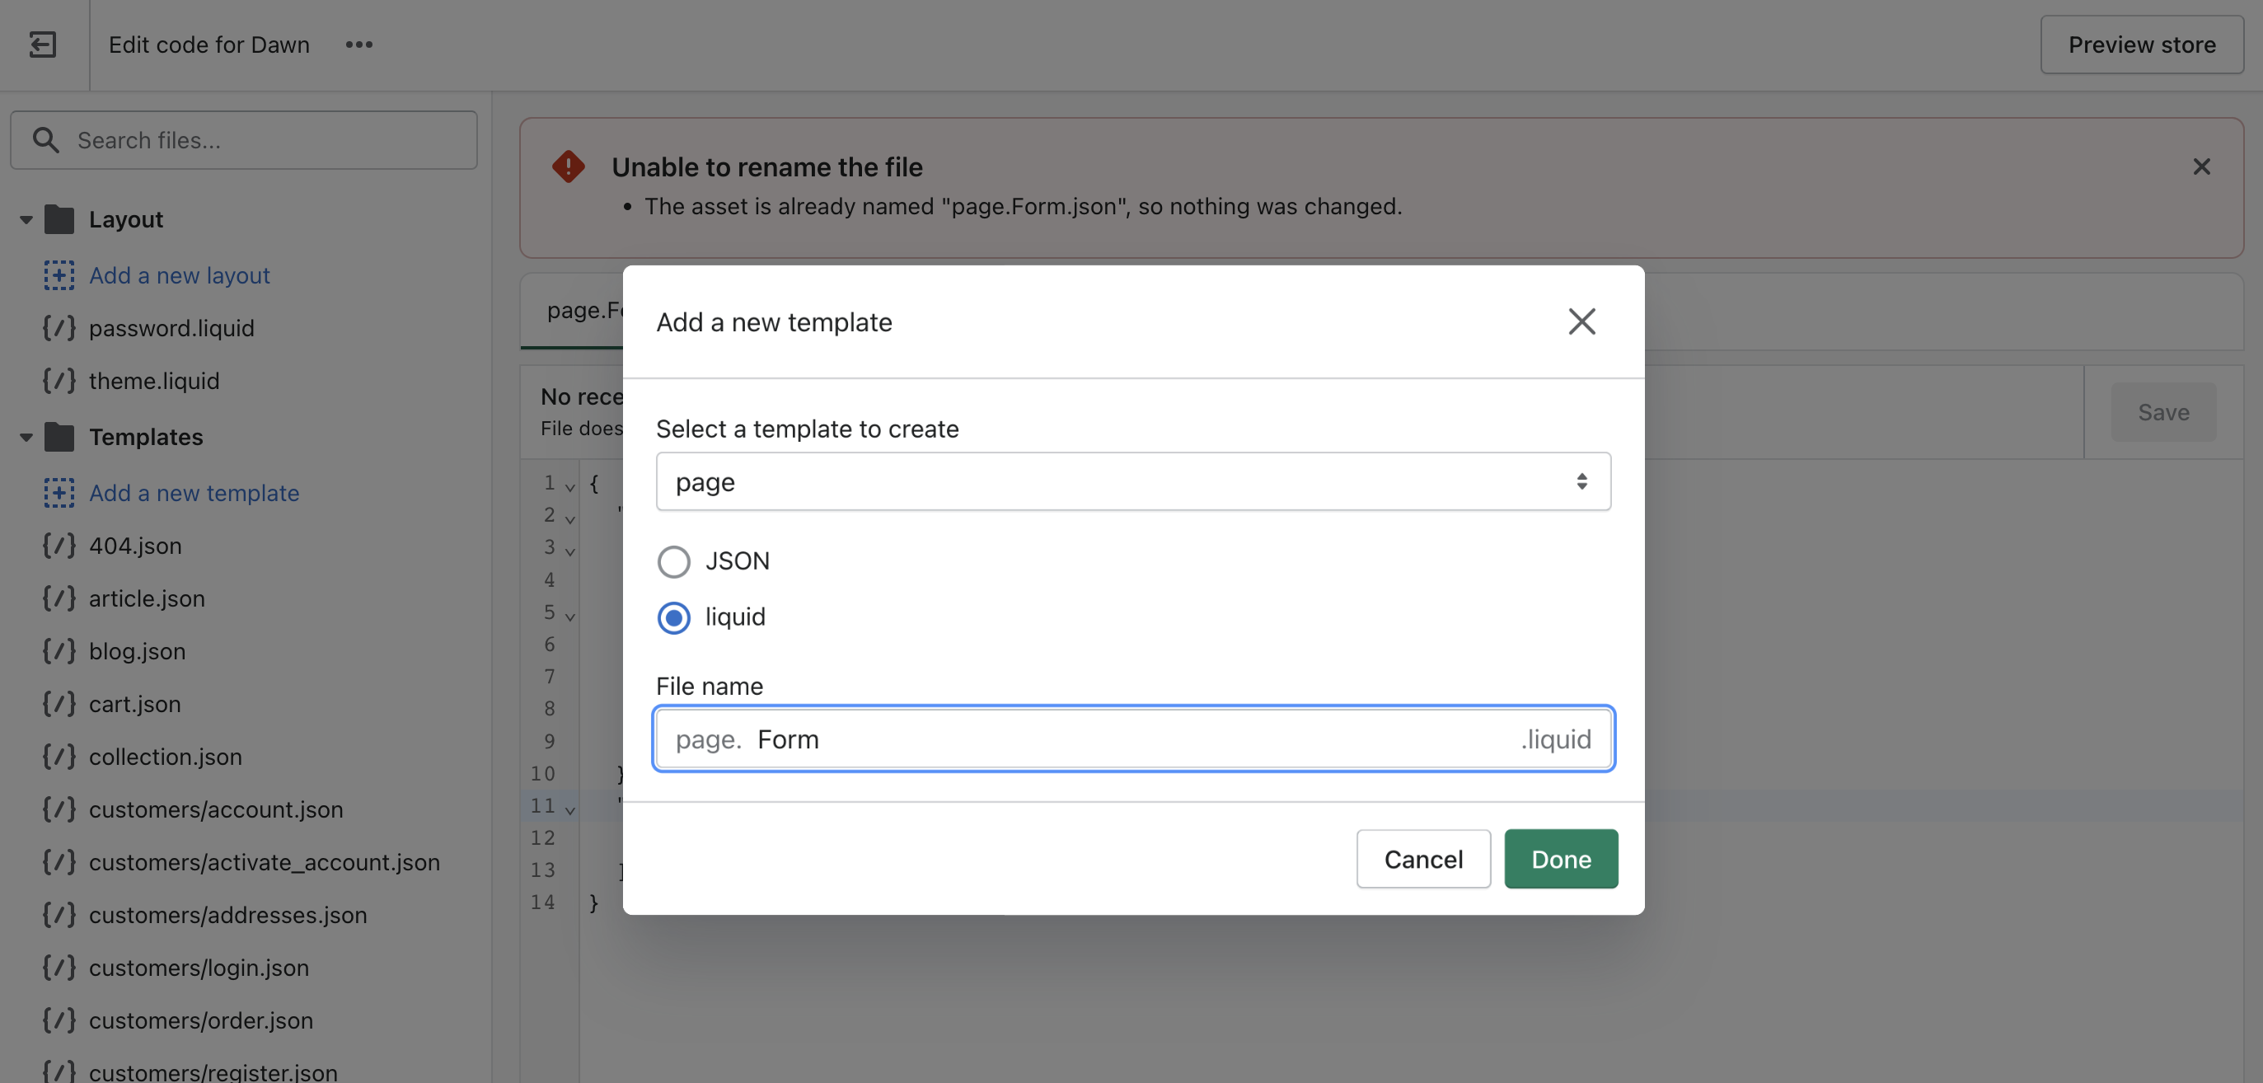The image size is (2263, 1083).
Task: Open the three-dot more actions menu
Action: click(358, 44)
